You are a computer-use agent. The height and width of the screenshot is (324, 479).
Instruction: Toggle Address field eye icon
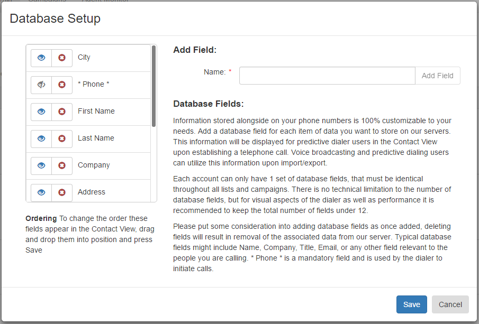41,192
